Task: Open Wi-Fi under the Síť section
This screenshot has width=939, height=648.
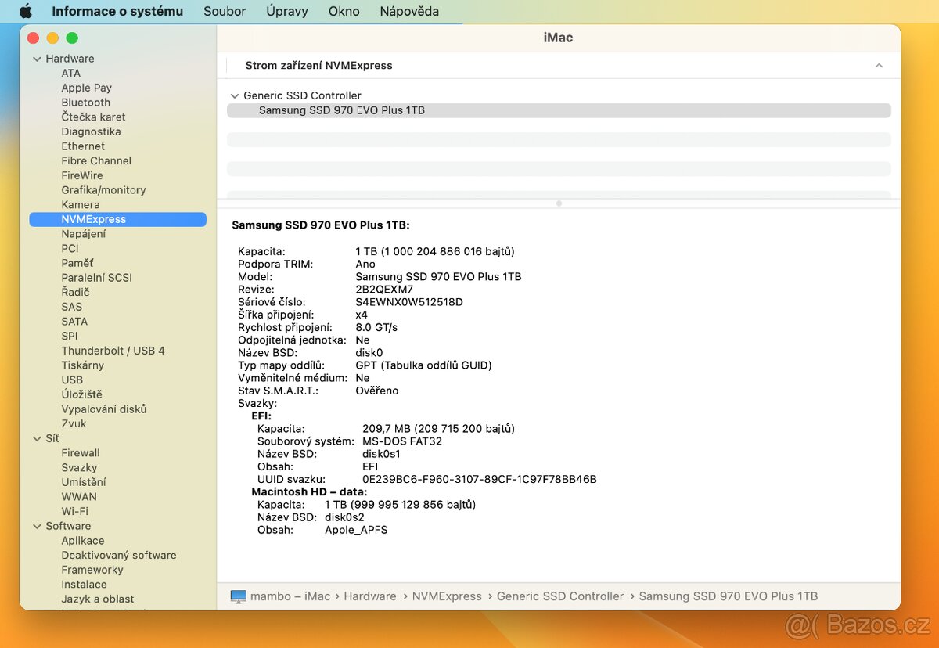Action: click(74, 511)
